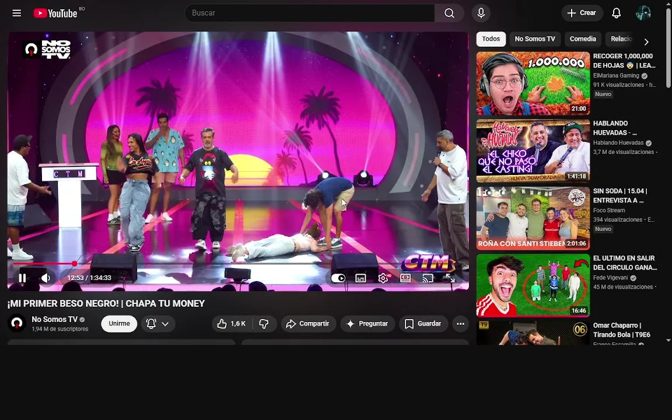Image resolution: width=672 pixels, height=420 pixels.
Task: Open the Omar Chaparro Tirando Bola thumbnail
Action: point(533,333)
